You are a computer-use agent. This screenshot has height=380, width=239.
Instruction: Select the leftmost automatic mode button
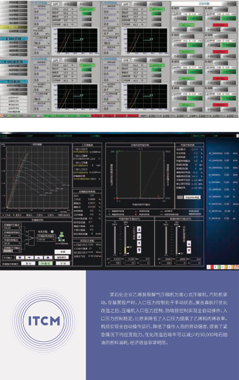tap(28, 263)
